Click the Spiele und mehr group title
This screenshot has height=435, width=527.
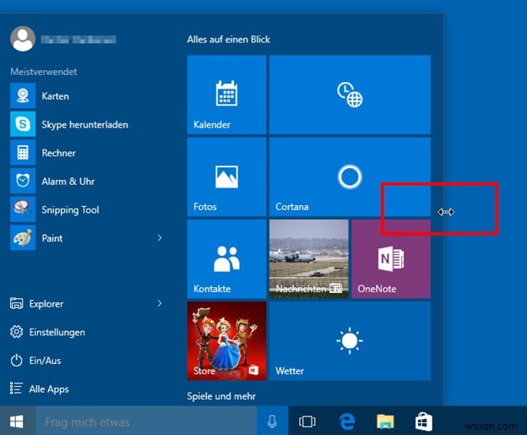221,396
